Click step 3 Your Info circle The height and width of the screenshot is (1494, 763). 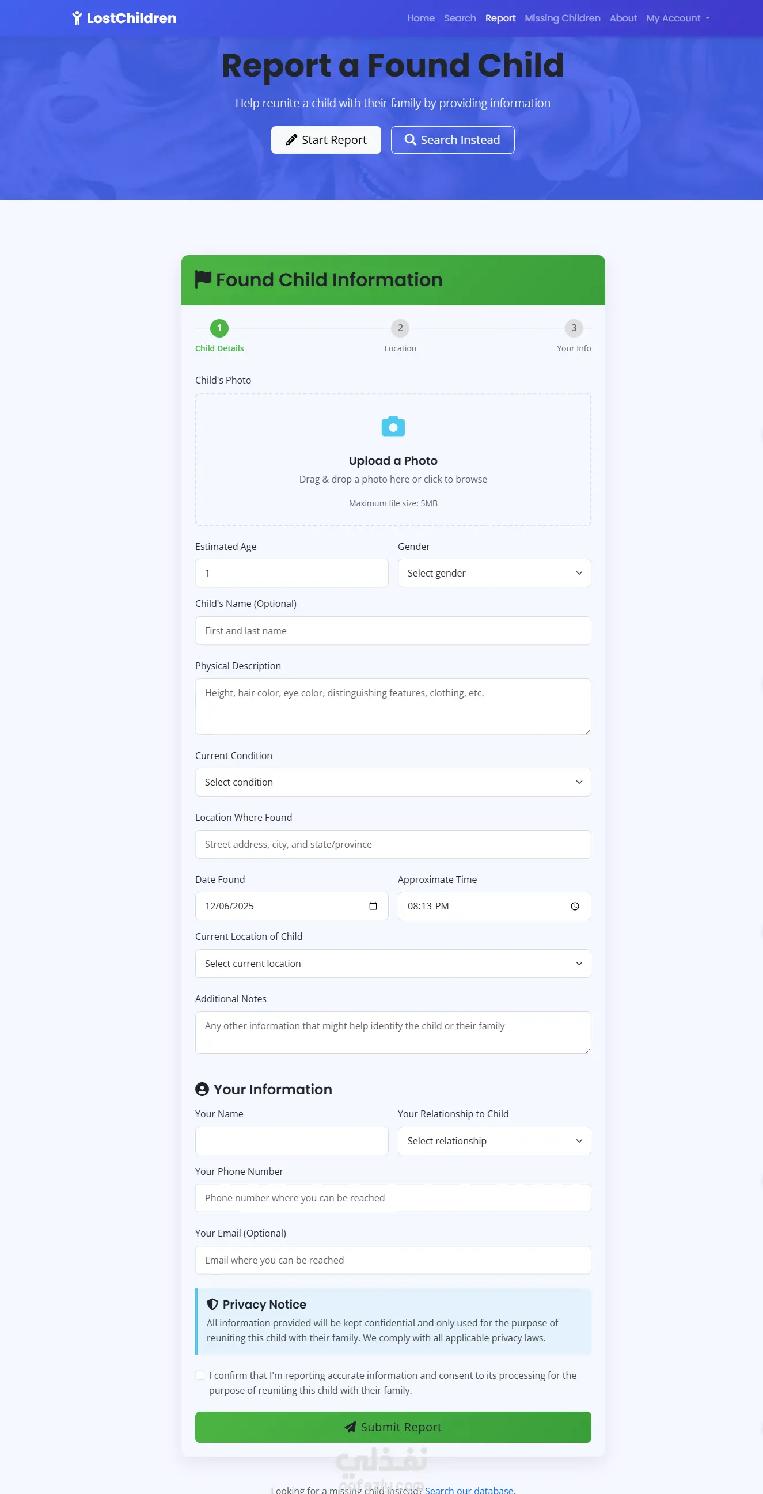coord(574,328)
